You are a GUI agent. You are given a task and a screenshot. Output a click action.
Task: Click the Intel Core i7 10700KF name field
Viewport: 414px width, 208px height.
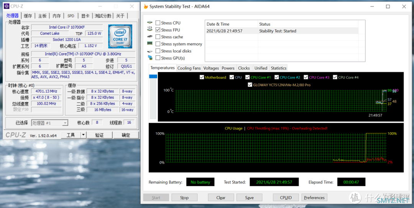[x=67, y=27]
